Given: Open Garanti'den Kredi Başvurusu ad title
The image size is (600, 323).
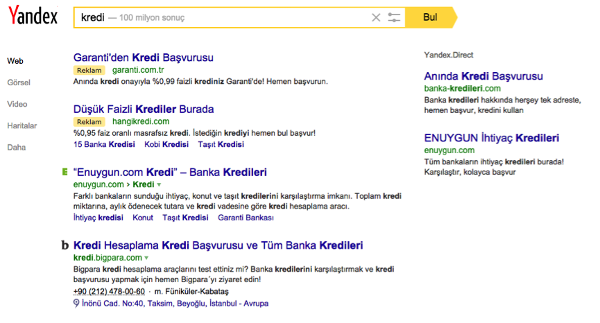Looking at the screenshot, I should (x=144, y=58).
